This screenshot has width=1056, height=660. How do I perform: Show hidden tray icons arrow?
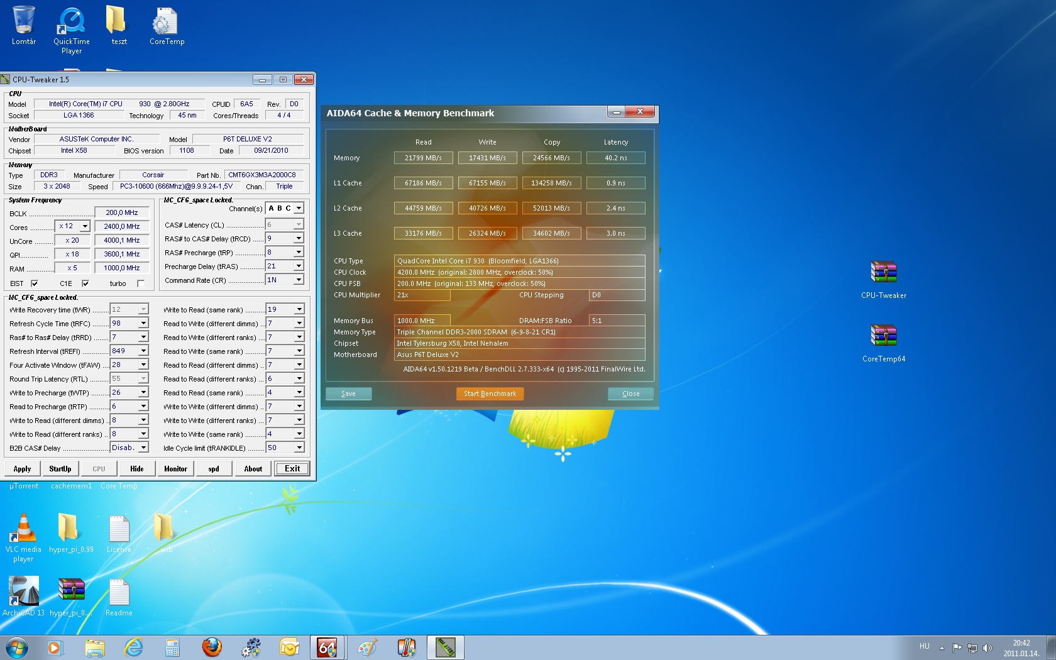pyautogui.click(x=942, y=647)
